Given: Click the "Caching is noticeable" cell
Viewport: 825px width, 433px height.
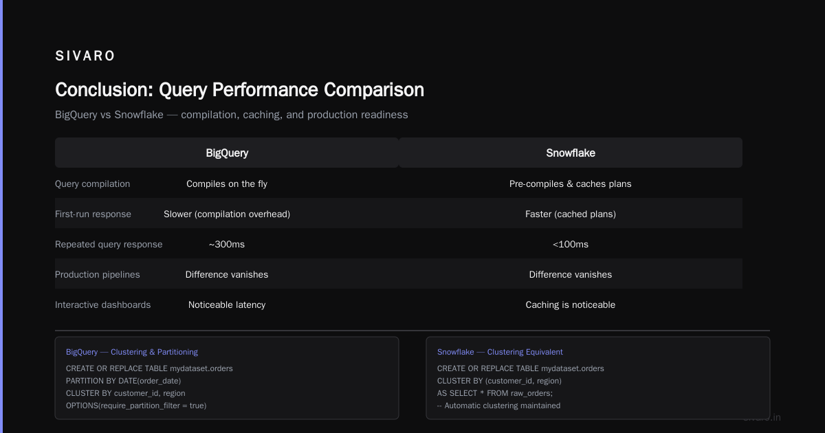Looking at the screenshot, I should click(571, 305).
